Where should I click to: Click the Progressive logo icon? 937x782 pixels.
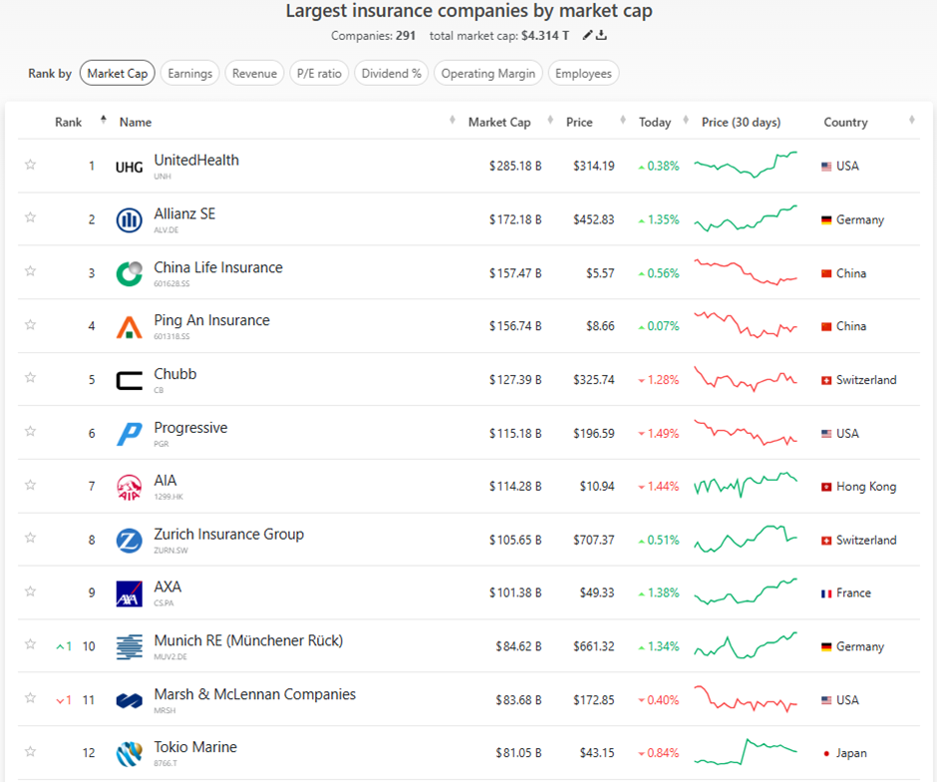tap(130, 434)
